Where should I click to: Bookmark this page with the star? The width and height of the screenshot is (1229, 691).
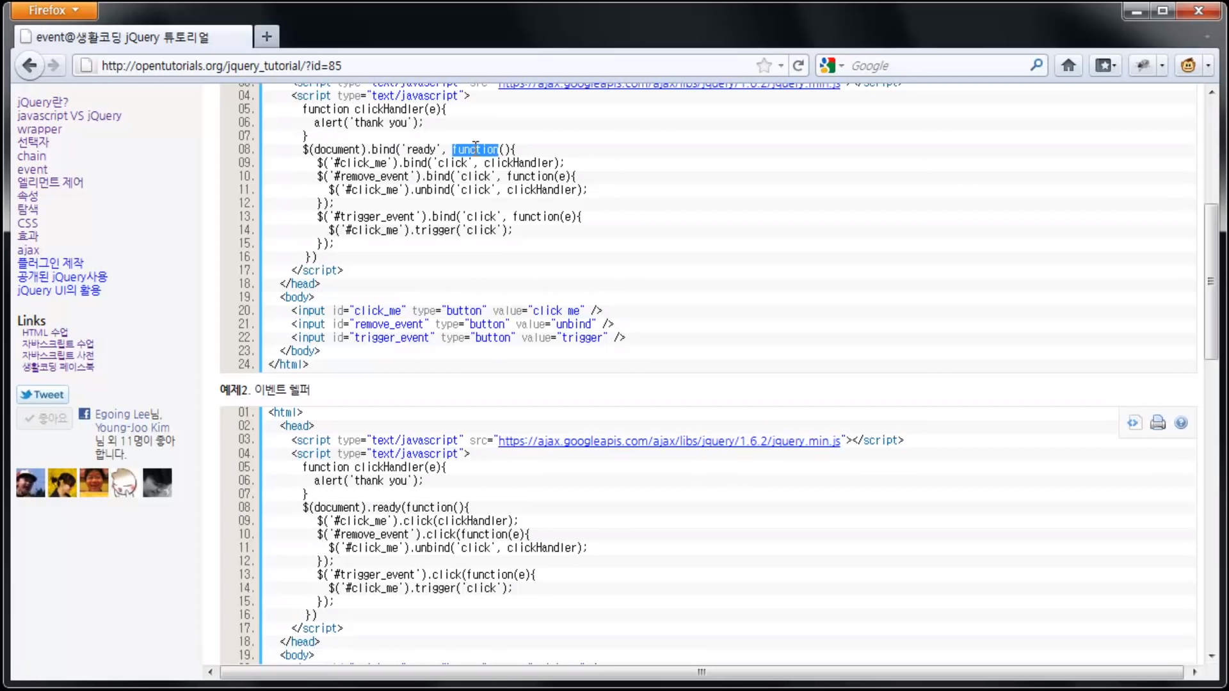(x=764, y=65)
